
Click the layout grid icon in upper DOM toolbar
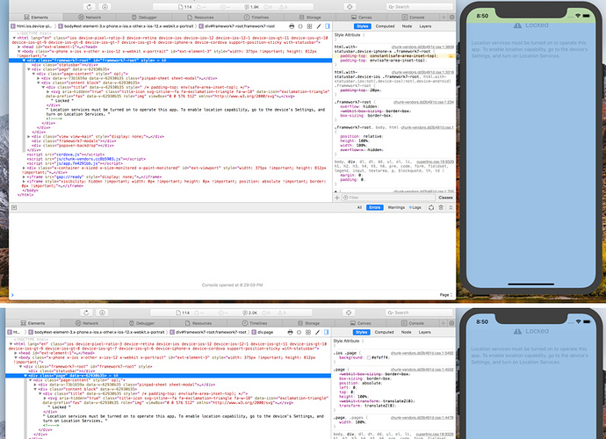[309, 25]
